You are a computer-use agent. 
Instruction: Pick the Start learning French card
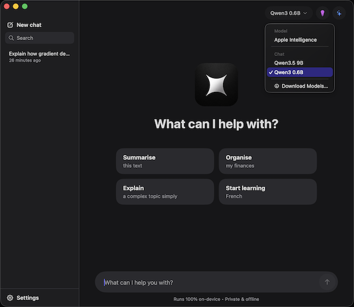[x=268, y=192]
